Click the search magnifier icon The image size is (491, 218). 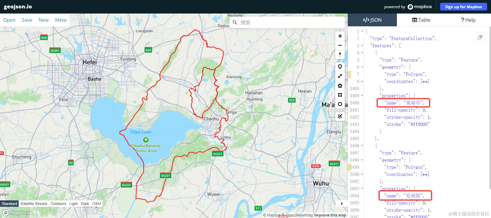[x=235, y=22]
